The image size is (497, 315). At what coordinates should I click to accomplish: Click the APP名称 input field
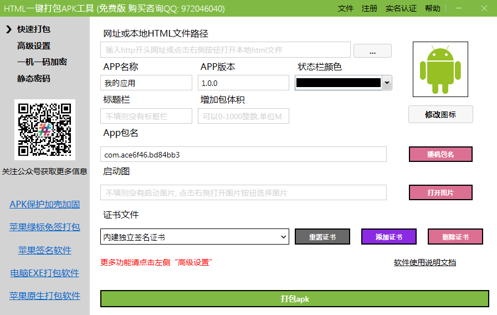pos(147,83)
